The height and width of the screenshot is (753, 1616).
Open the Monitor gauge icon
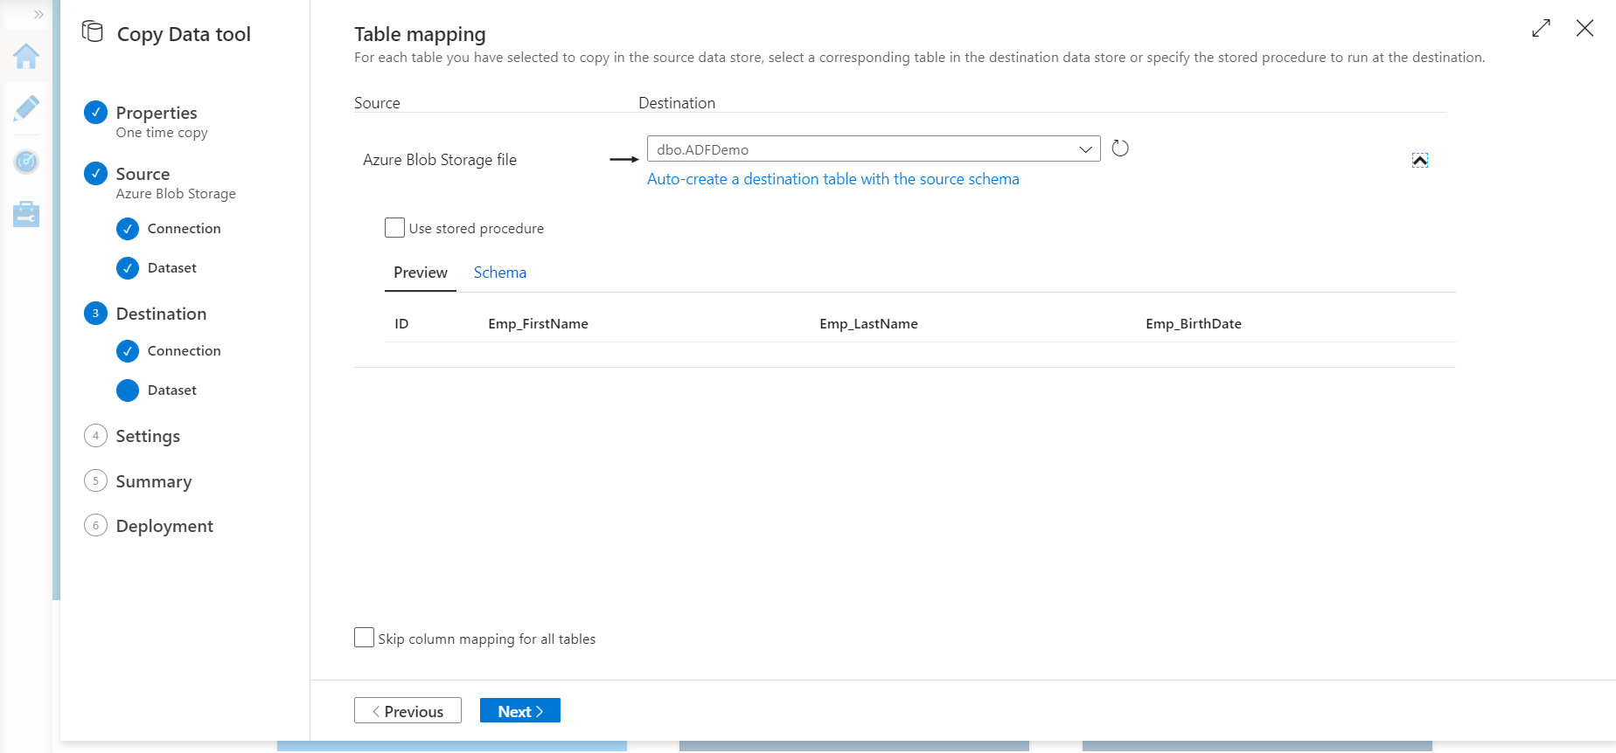click(x=26, y=162)
